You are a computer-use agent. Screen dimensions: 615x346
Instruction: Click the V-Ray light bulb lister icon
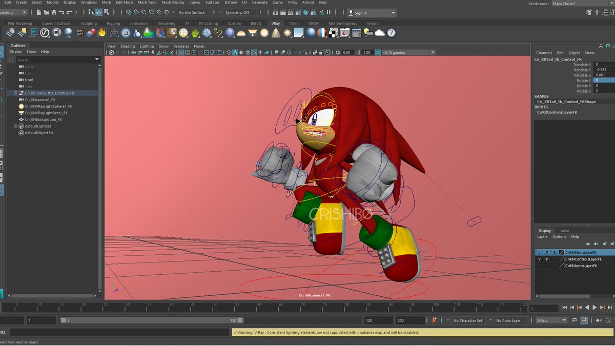(368, 33)
